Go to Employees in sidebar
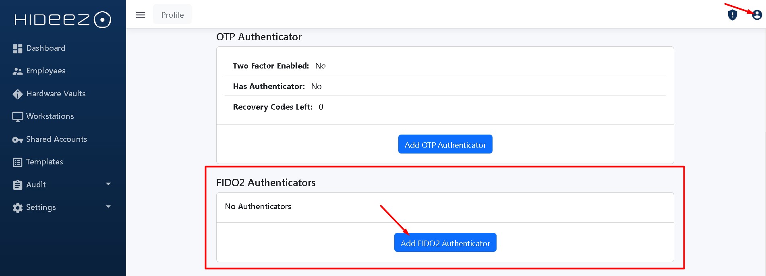The height and width of the screenshot is (276, 766). click(46, 71)
